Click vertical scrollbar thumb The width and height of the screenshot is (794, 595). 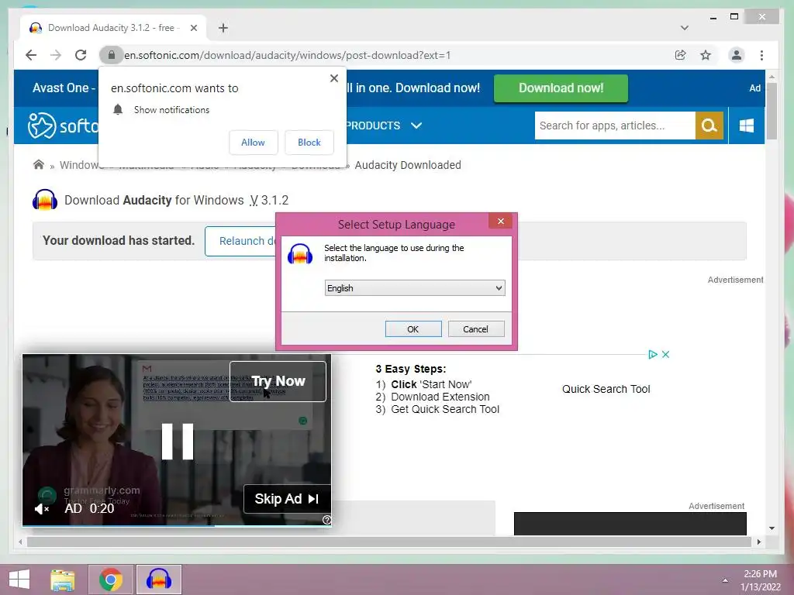(772, 112)
